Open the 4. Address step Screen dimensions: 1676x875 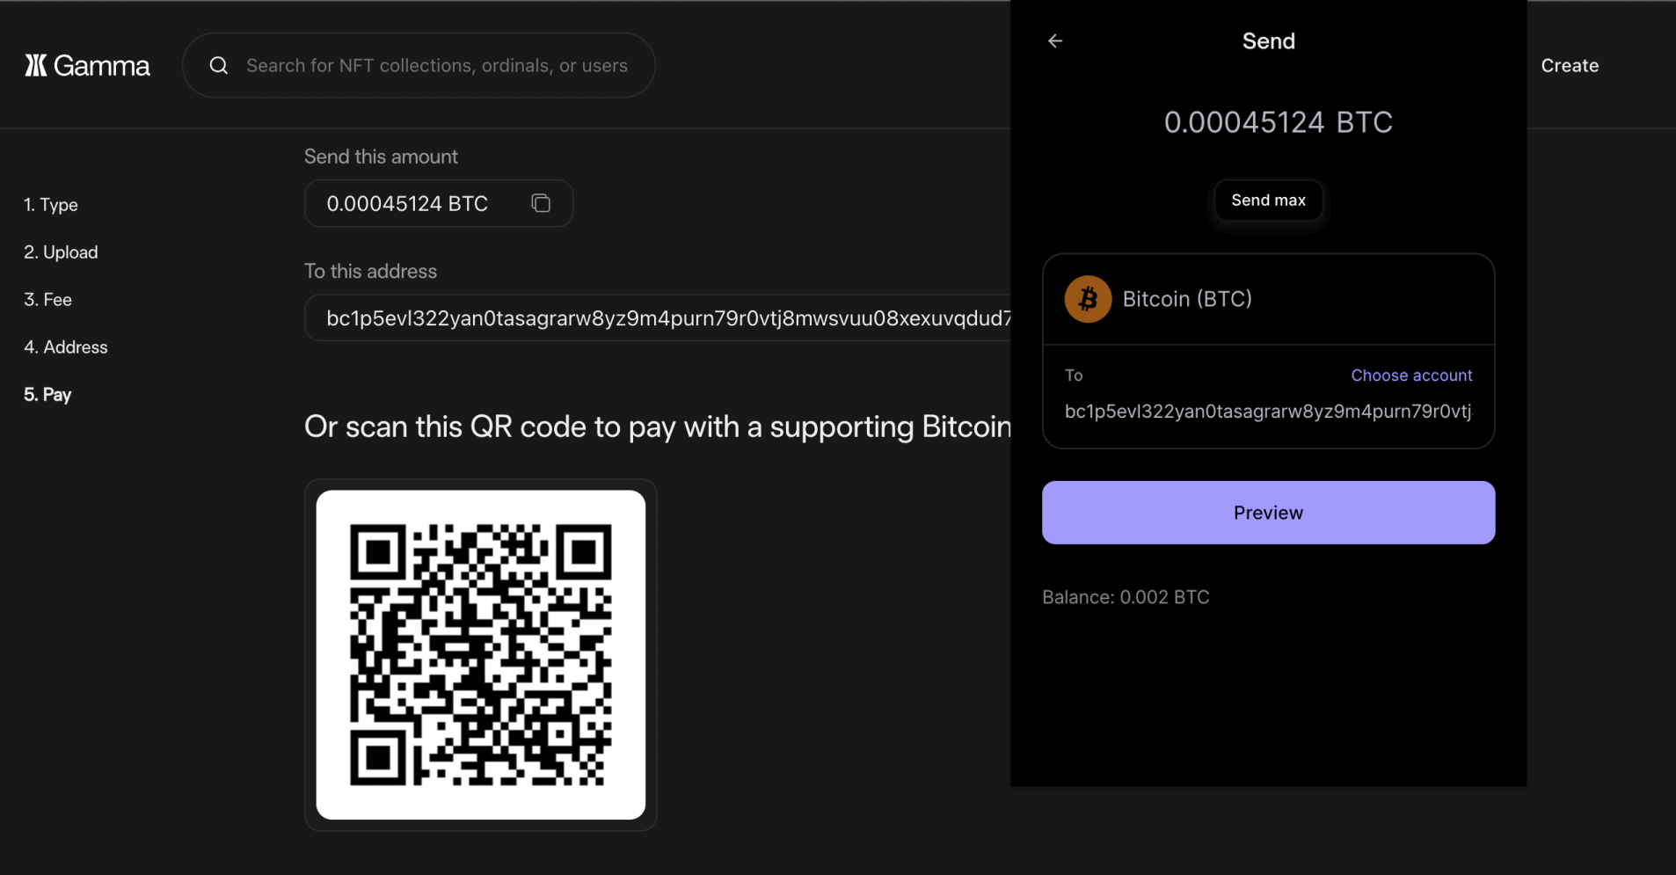[x=65, y=346]
